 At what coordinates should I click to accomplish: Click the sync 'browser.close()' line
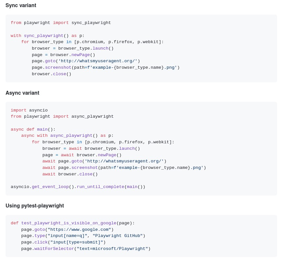[52, 74]
